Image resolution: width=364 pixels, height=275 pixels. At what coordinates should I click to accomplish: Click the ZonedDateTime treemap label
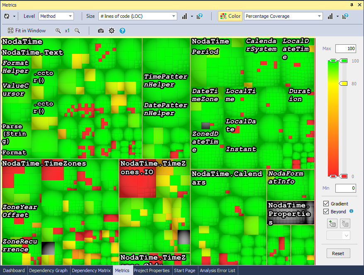point(205,142)
